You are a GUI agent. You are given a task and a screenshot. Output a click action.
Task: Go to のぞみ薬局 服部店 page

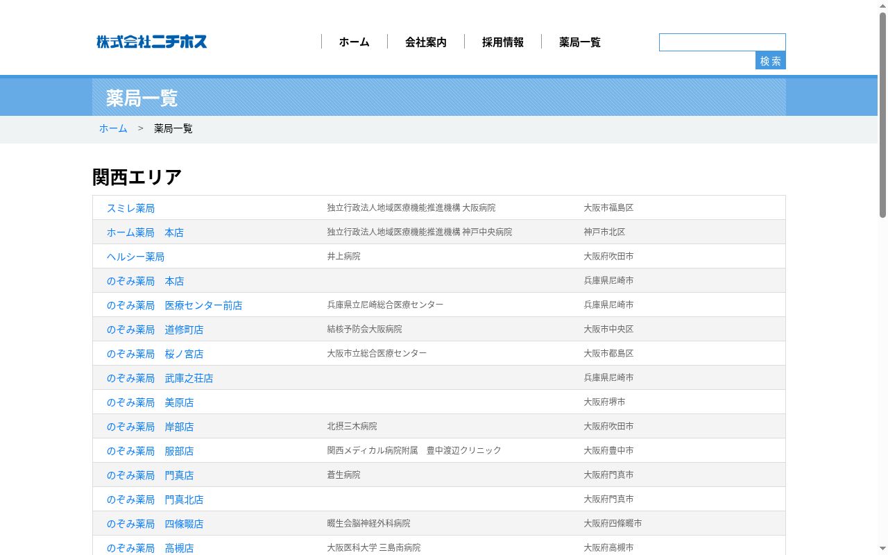click(150, 451)
